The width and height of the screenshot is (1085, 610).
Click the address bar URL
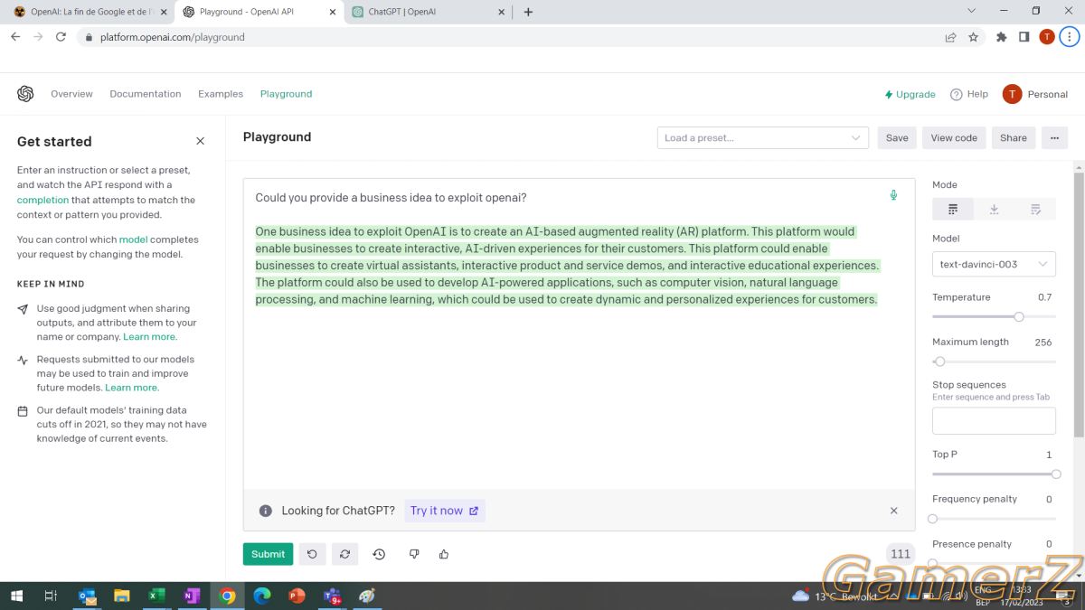tap(173, 37)
